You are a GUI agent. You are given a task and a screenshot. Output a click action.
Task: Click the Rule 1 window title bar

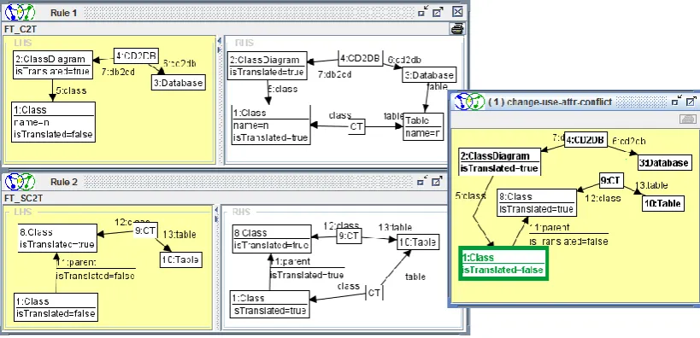click(250, 13)
